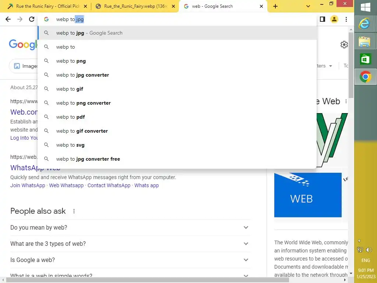Click Chrome icon in taskbar

366,77
